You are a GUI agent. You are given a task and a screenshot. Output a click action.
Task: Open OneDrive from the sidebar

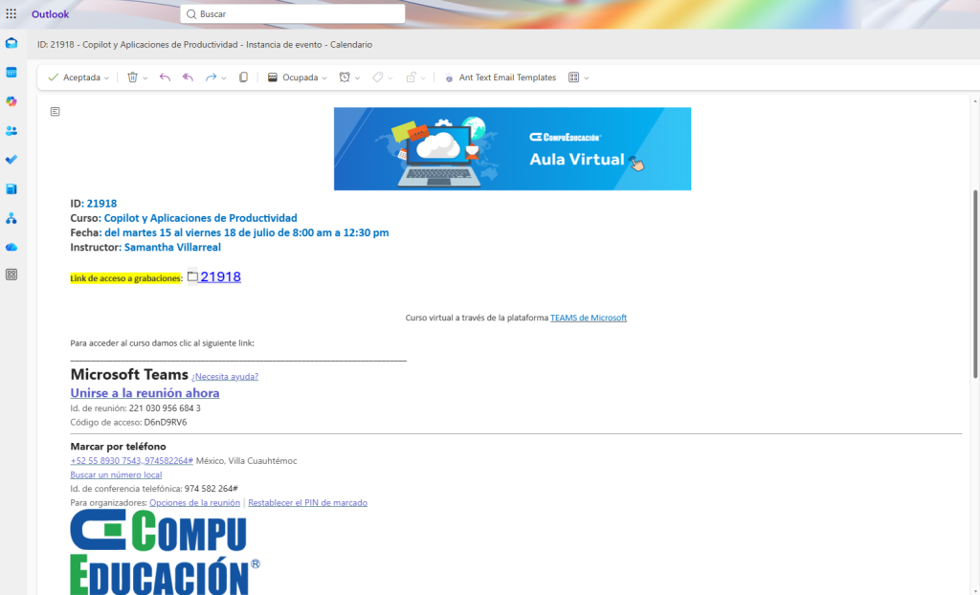pos(11,247)
